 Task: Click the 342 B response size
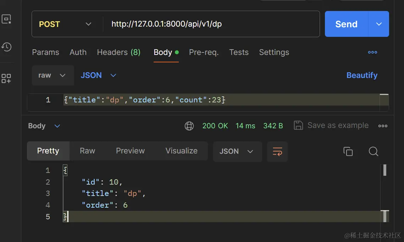pyautogui.click(x=273, y=126)
